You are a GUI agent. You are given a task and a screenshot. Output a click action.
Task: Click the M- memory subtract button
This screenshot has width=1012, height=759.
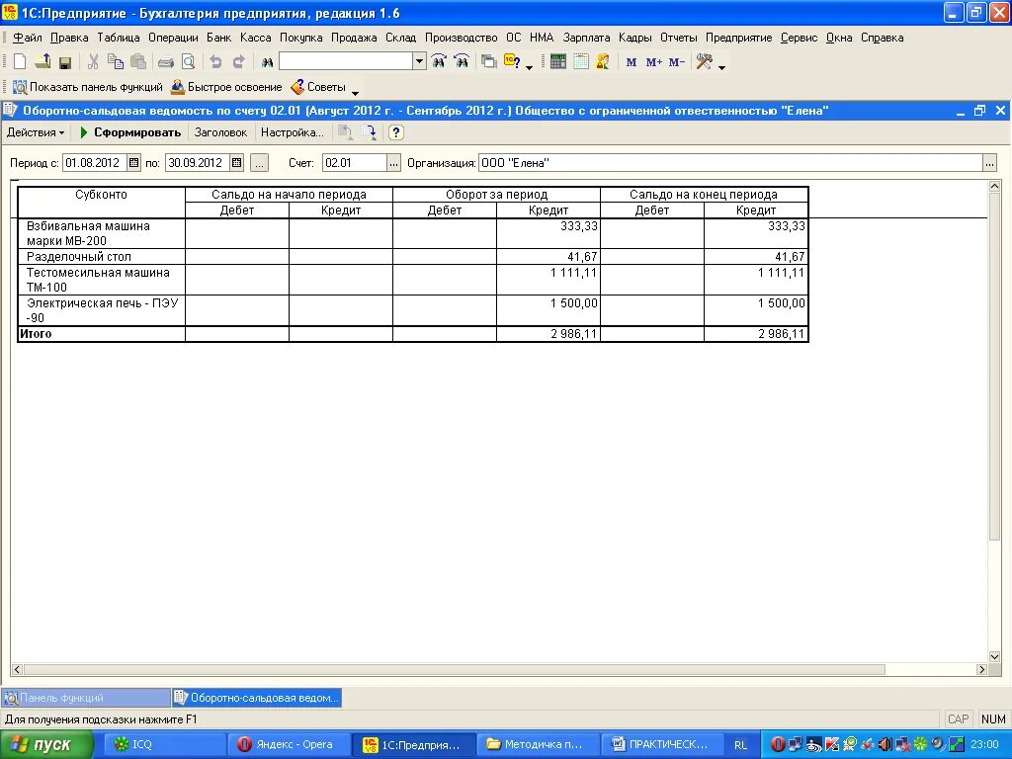pyautogui.click(x=676, y=62)
